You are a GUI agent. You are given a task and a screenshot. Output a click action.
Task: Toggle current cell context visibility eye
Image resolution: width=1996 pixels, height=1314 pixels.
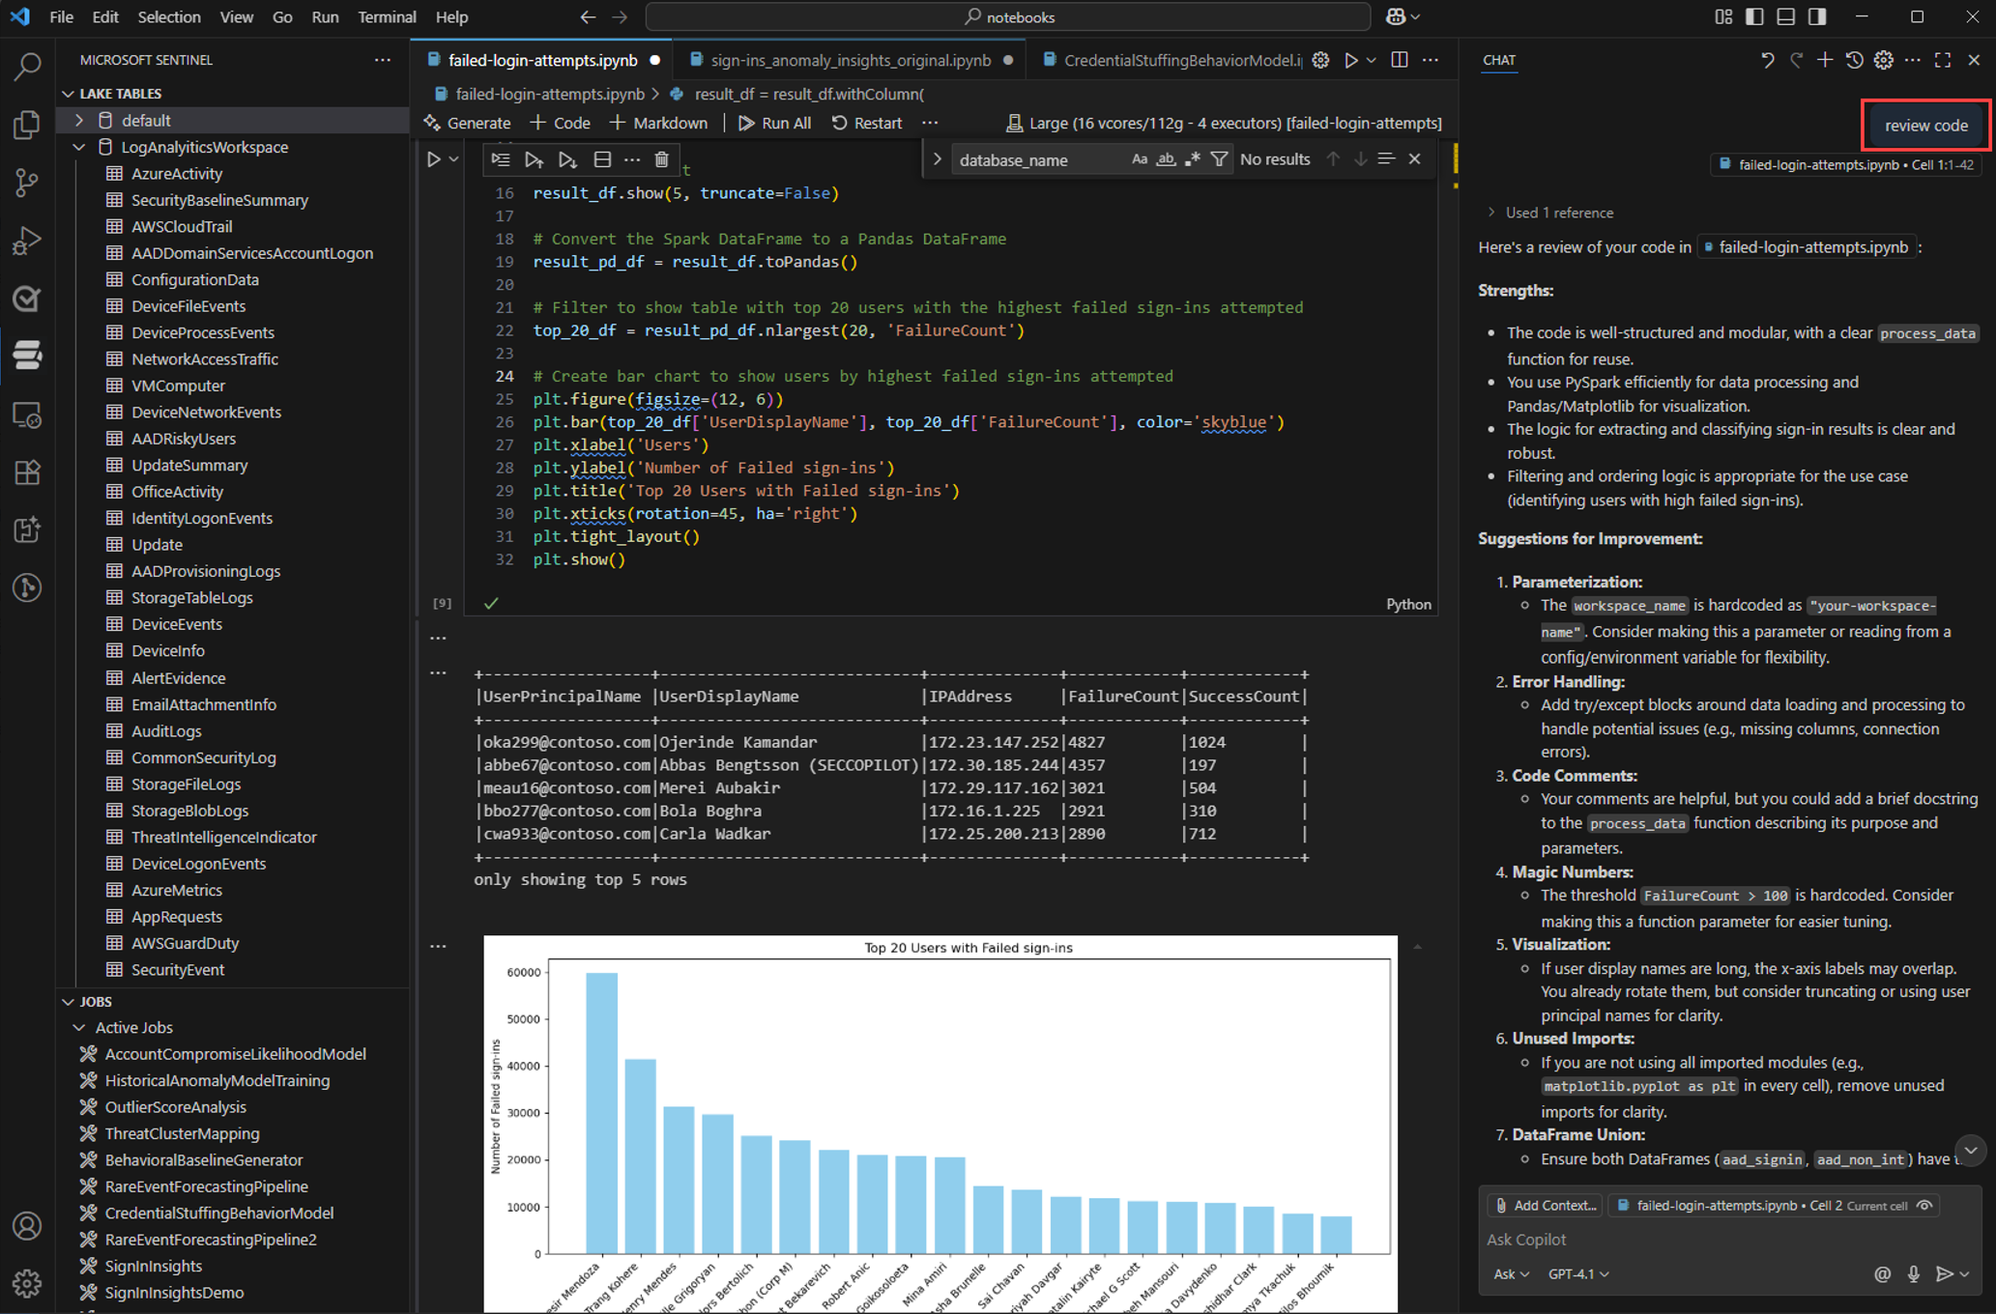[x=1924, y=1205]
